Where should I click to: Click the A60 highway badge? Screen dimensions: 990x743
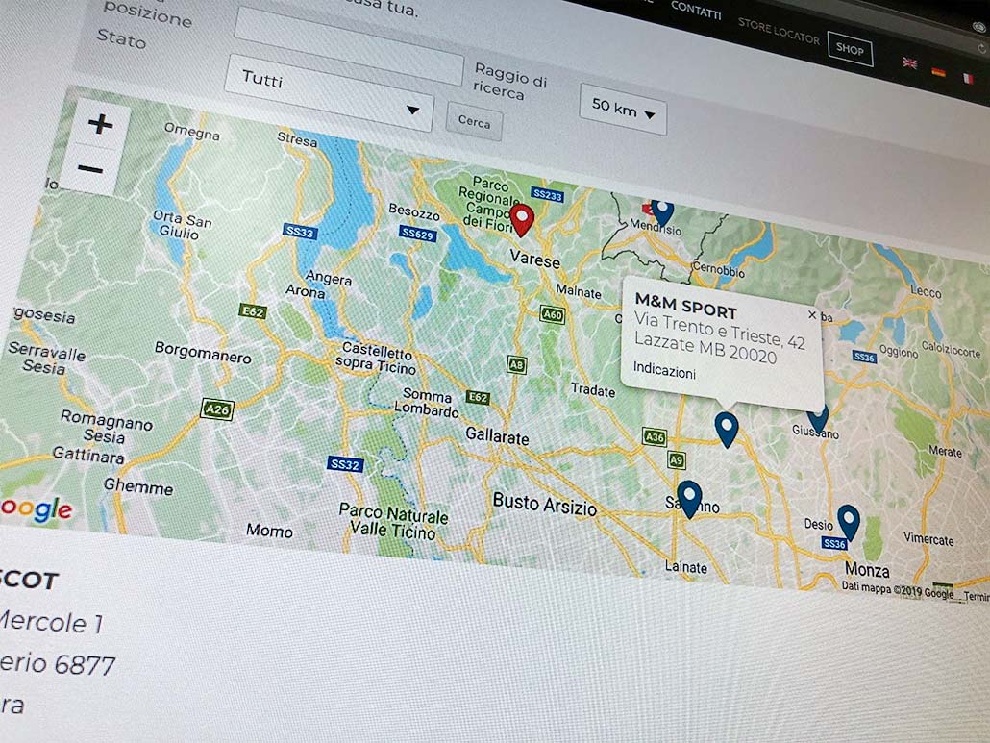(x=552, y=314)
